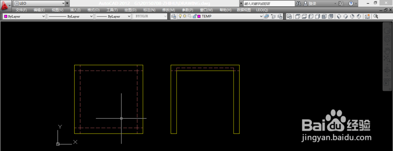393x151 pixels.
Task: Select the Pan hand tool in navigation bar
Action: coord(387,51)
